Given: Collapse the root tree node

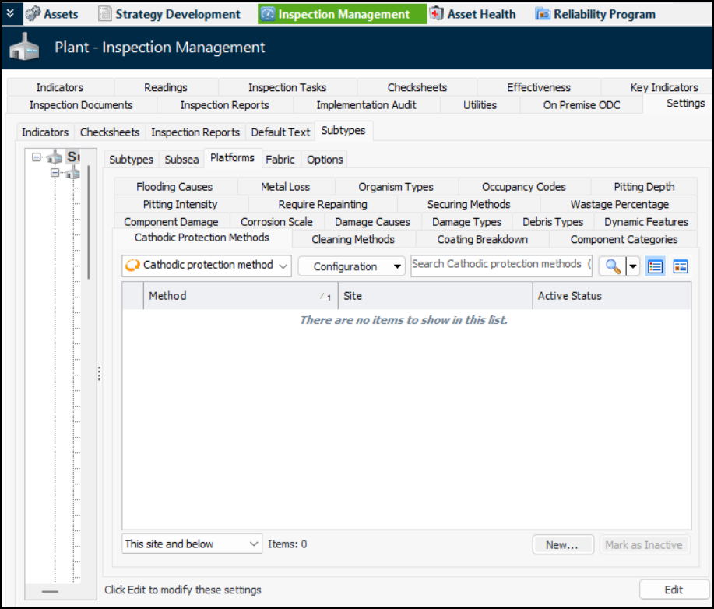Looking at the screenshot, I should 37,157.
